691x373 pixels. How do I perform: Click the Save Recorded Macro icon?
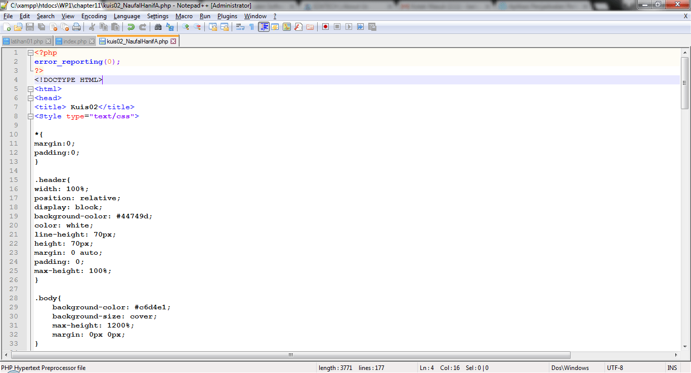coord(372,27)
